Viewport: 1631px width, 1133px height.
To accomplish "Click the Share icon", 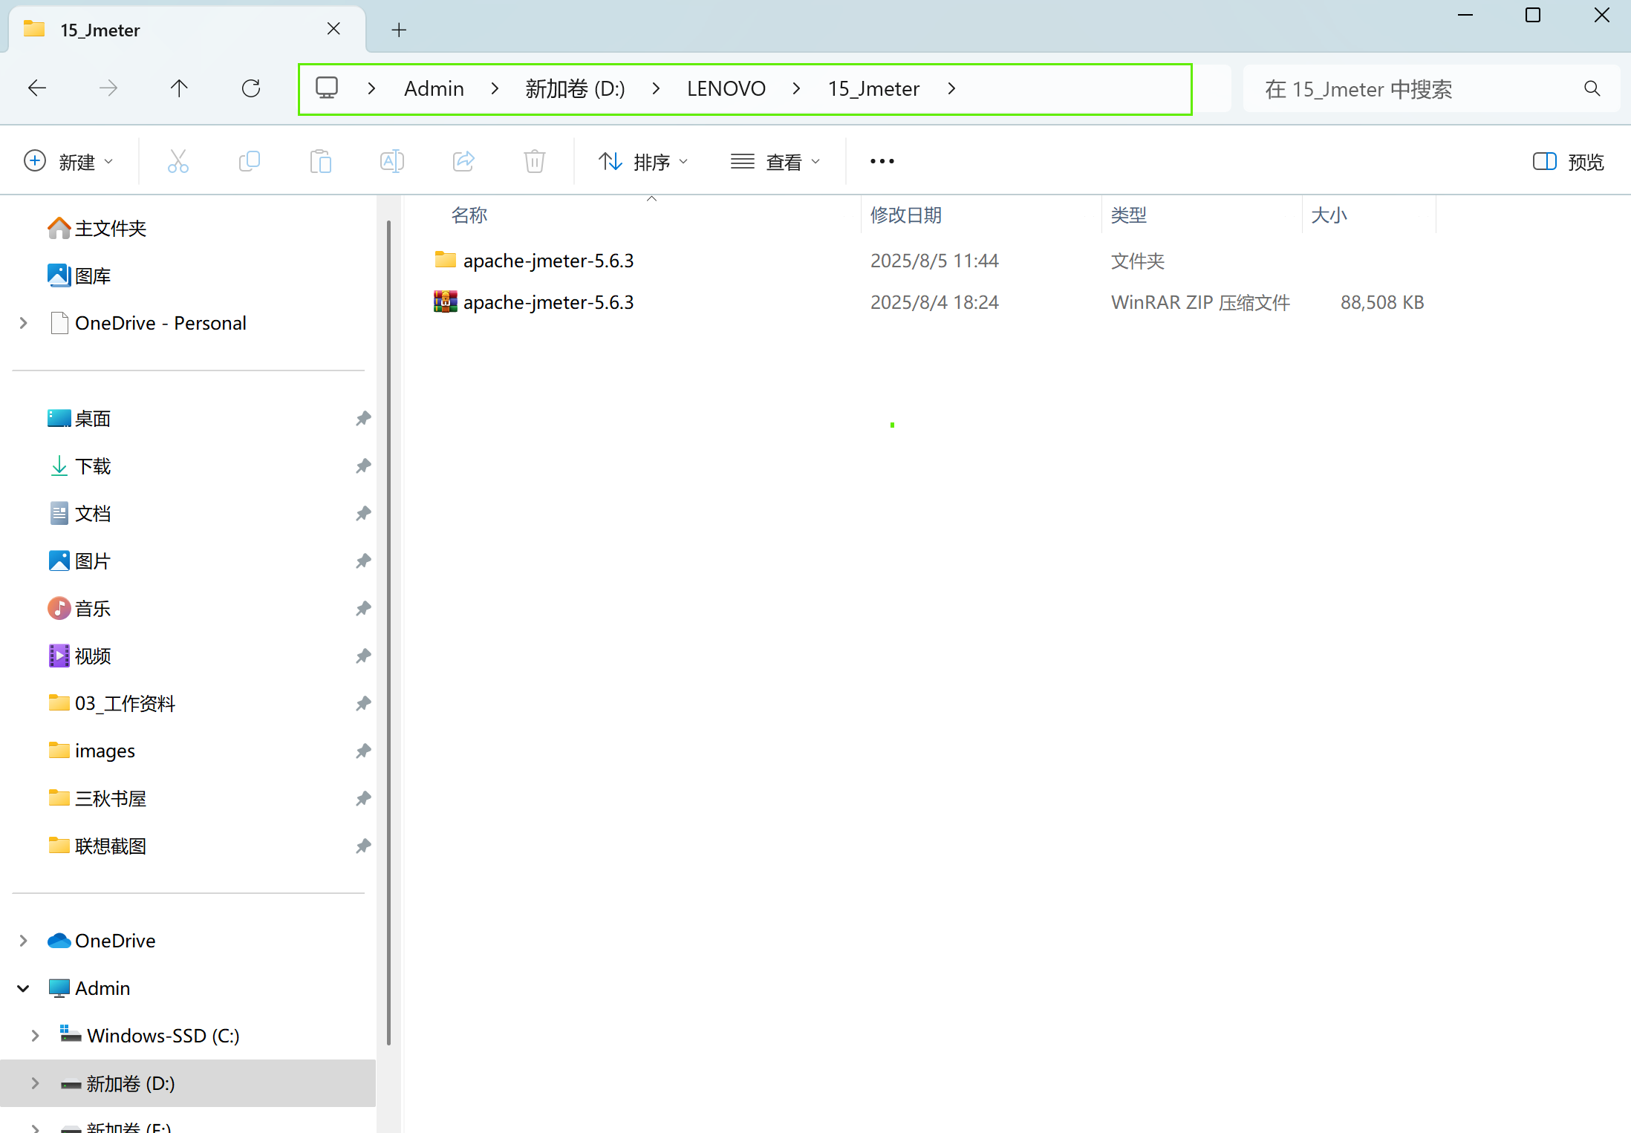I will point(463,161).
